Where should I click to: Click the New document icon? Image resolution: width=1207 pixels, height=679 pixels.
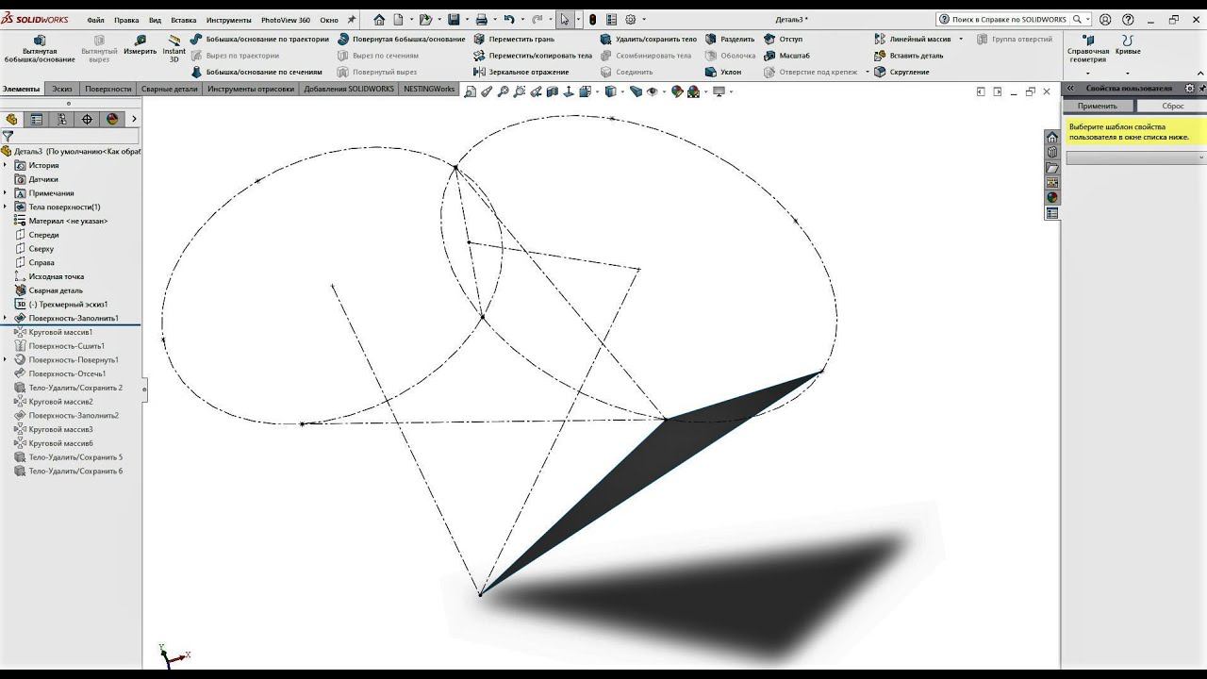pos(398,19)
